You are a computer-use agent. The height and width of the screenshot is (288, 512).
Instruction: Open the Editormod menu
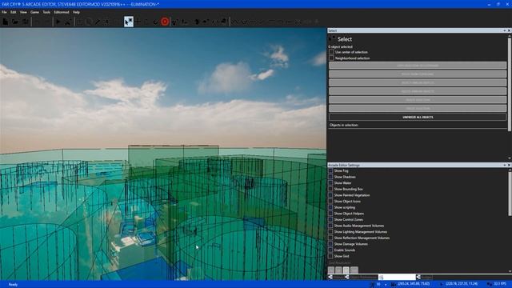coord(62,12)
